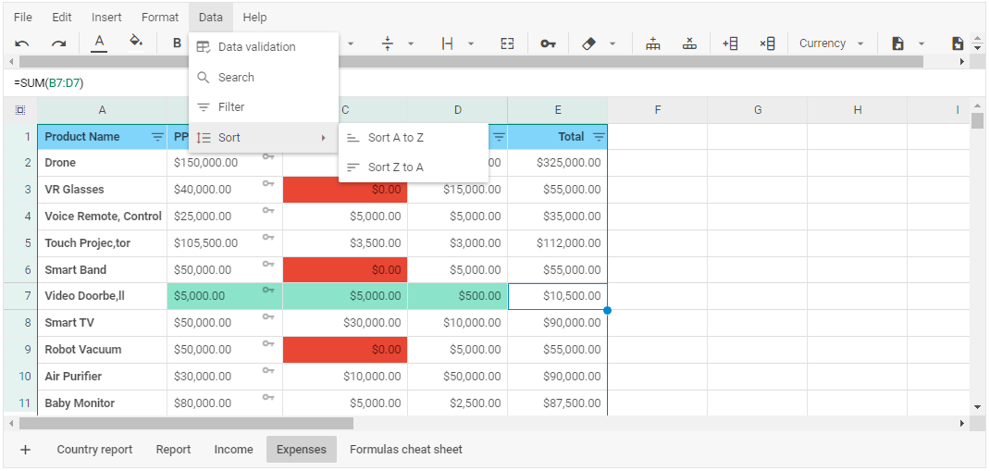Add a new sheet with plus button
The width and height of the screenshot is (990, 471).
click(x=25, y=450)
